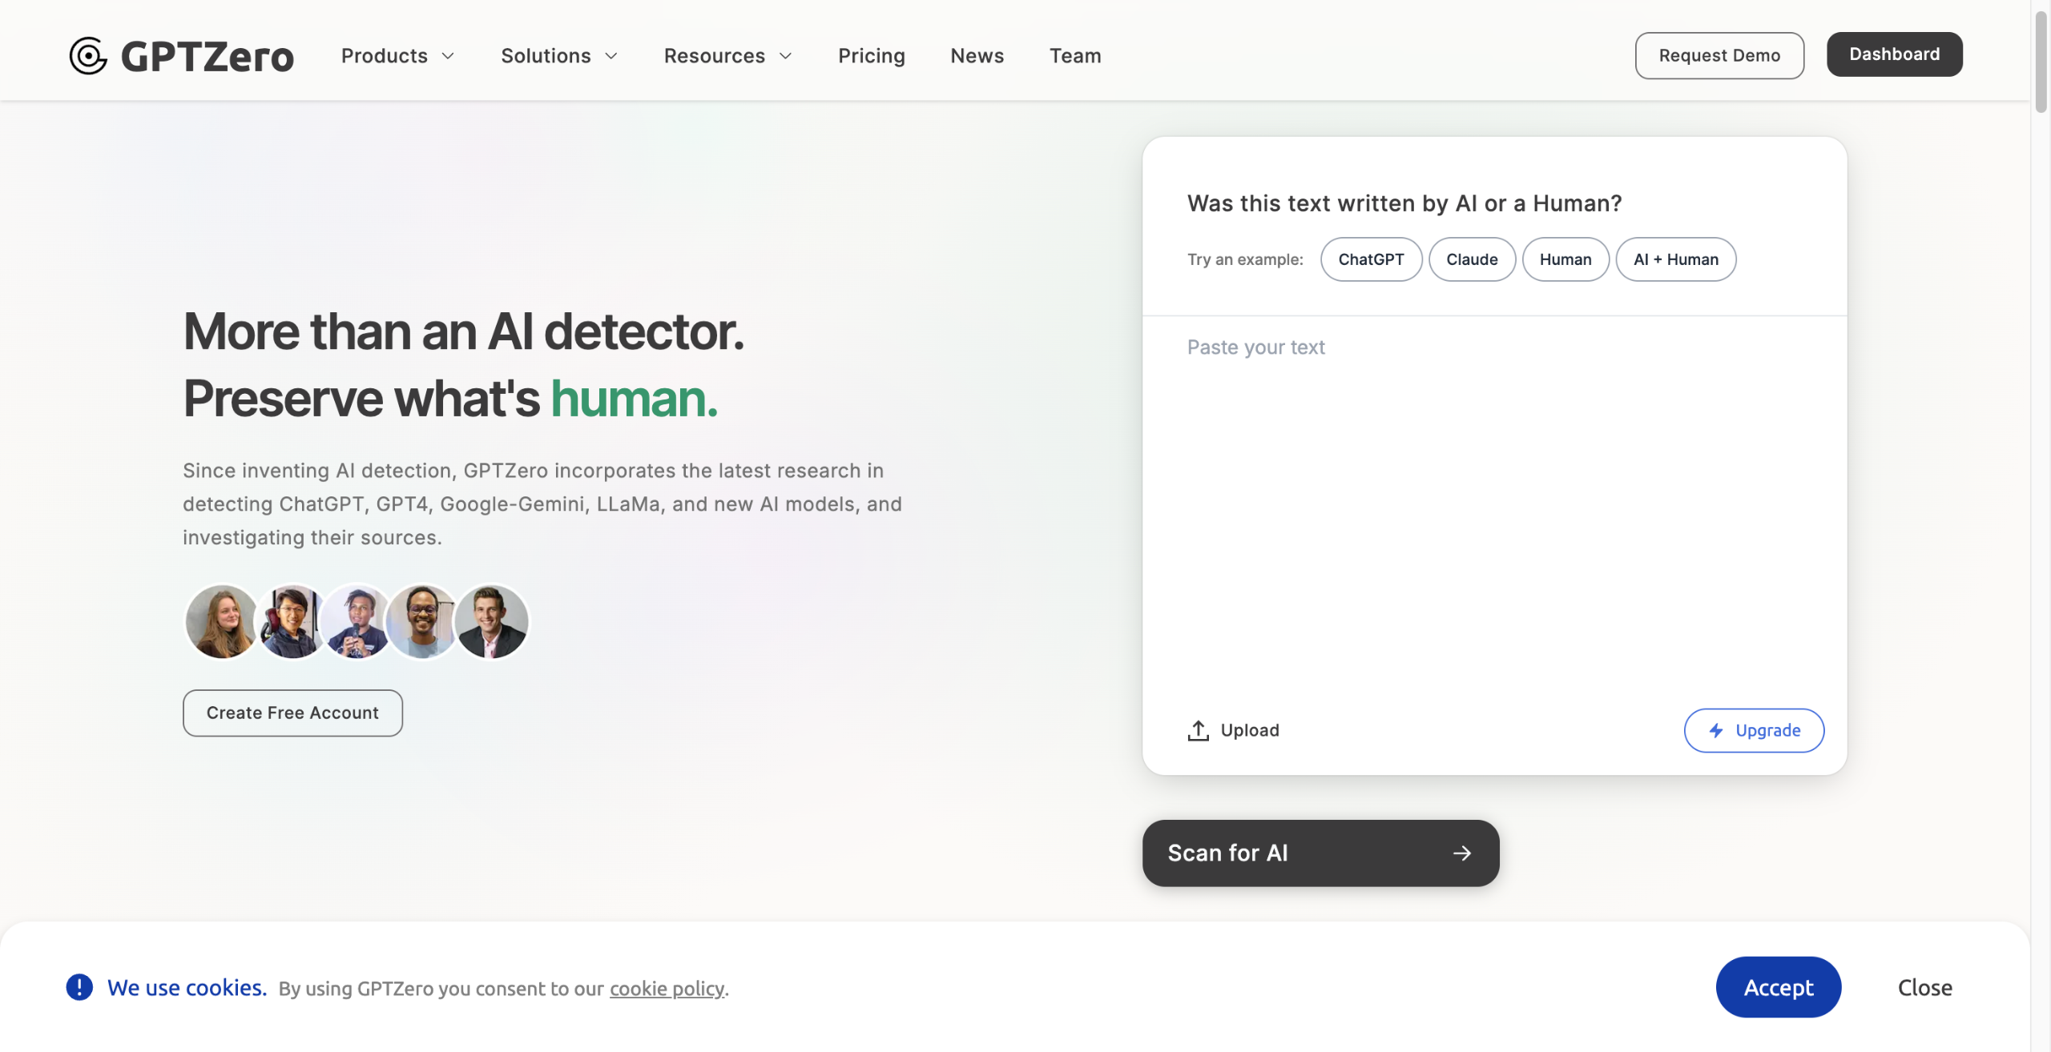Screen dimensions: 2051x1052
Task: Click the green word 'human.'
Action: tap(634, 398)
